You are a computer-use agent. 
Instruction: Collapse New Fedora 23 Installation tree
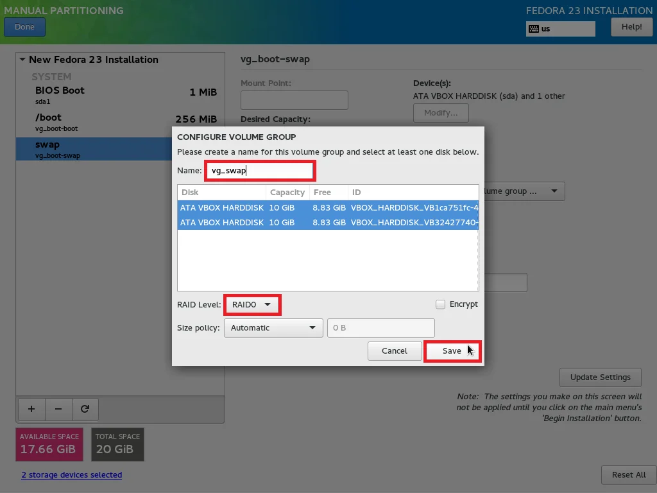(x=22, y=60)
